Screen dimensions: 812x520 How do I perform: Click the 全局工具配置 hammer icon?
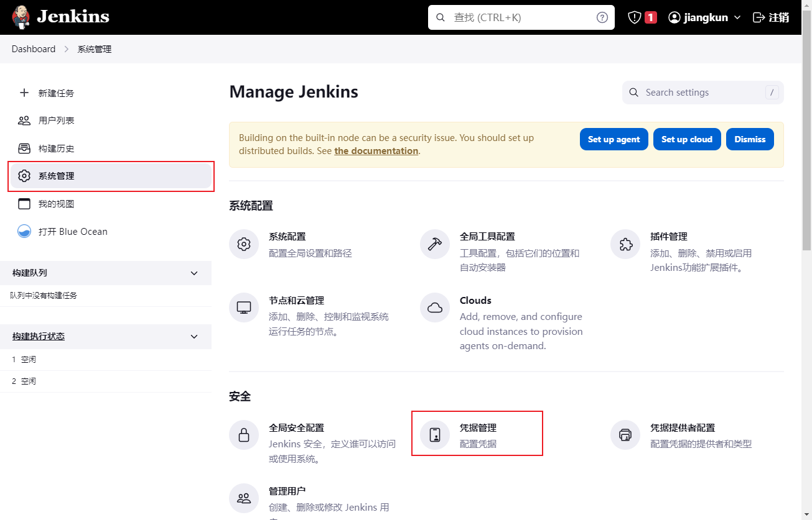tap(435, 244)
